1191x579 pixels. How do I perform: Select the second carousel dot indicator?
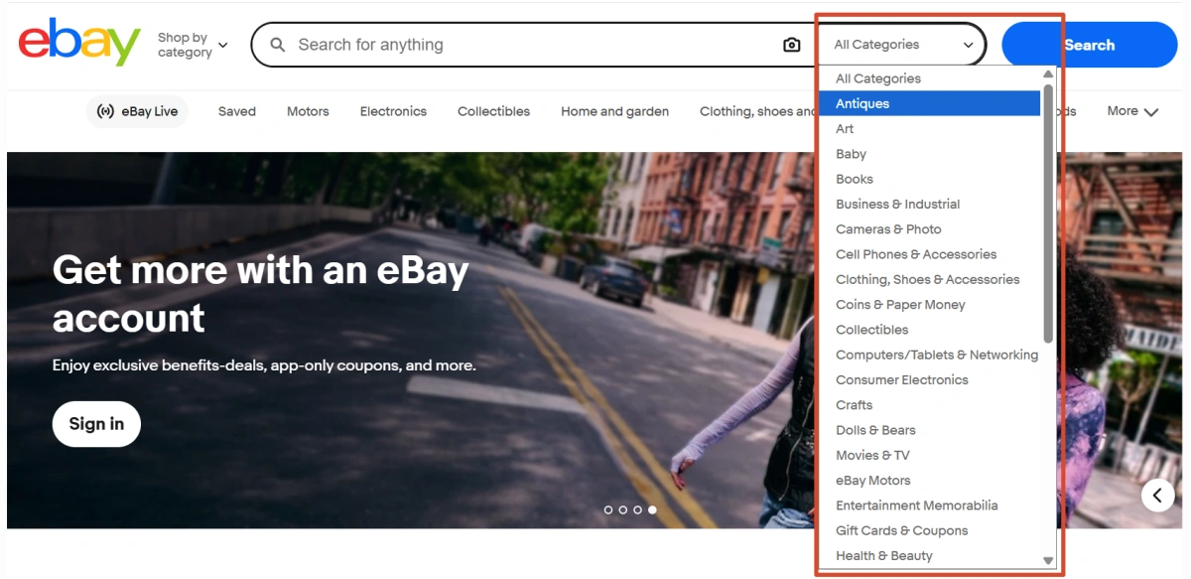[623, 509]
